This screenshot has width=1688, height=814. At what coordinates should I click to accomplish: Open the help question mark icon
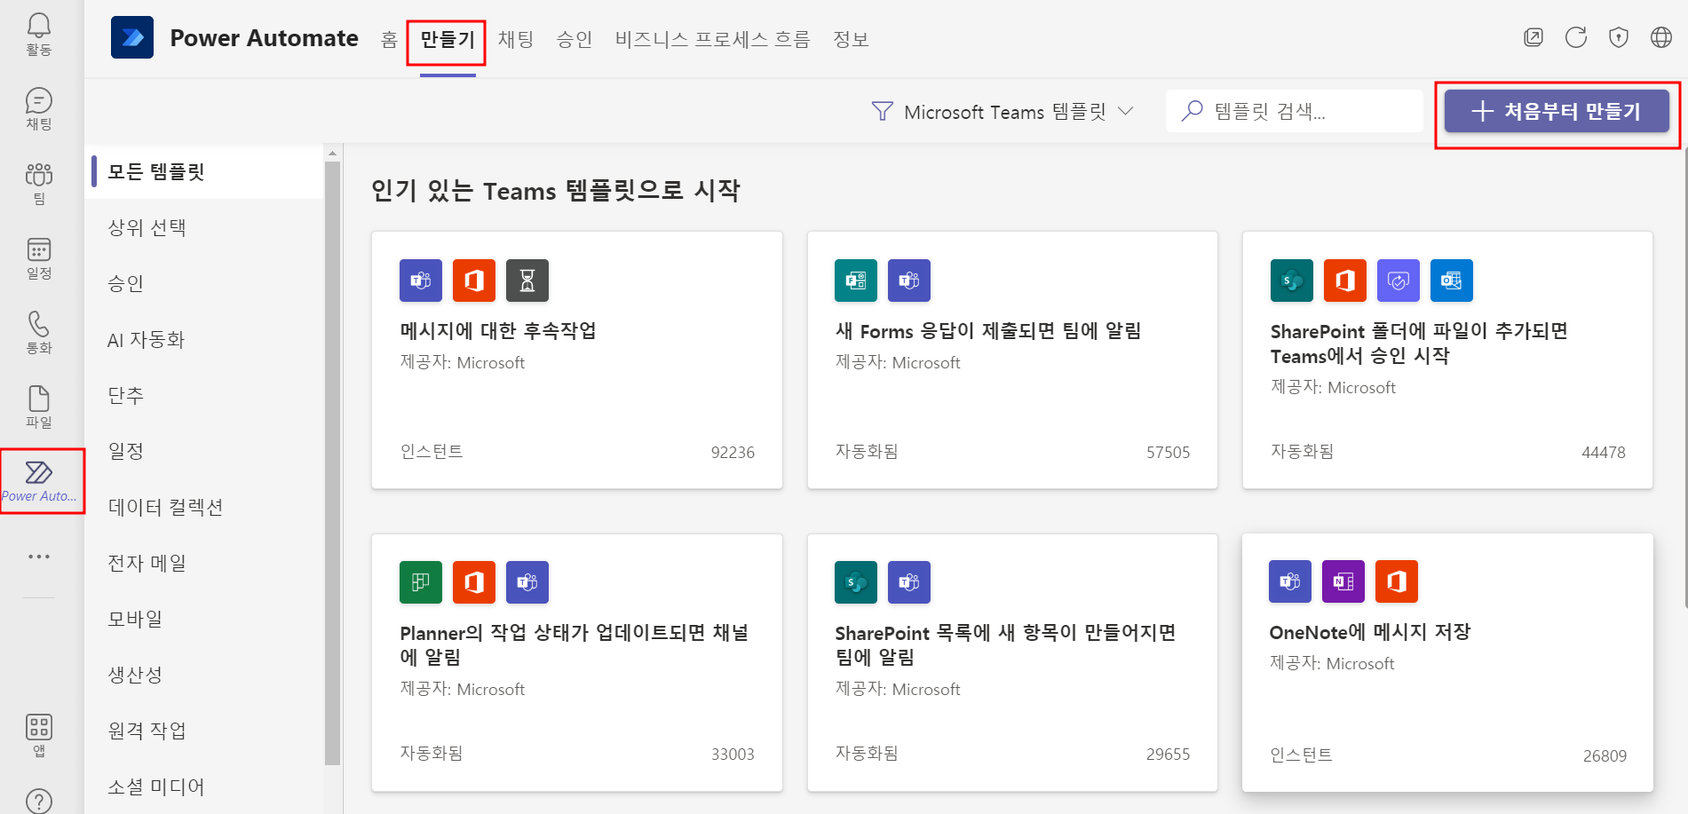click(x=39, y=802)
